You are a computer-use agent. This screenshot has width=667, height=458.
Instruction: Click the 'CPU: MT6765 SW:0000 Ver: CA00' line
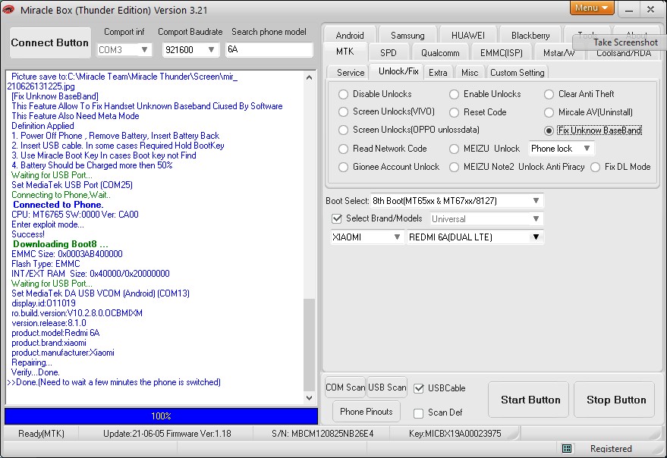[75, 215]
